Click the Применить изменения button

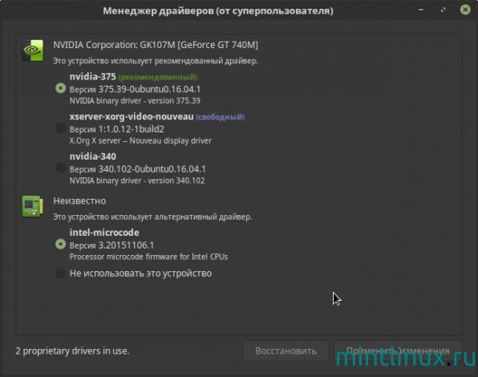tap(398, 351)
